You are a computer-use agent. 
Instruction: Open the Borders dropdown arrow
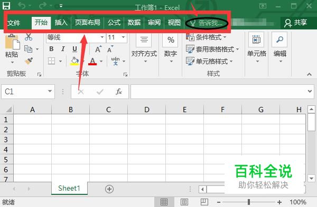click(60, 61)
